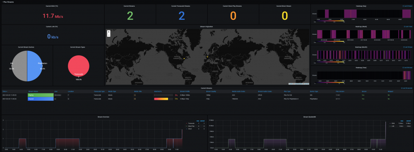Sort table by Device Type column

coord(314,91)
